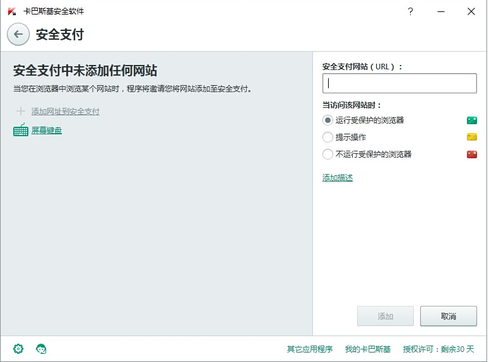Choose 不运行受保护的浏览器 radio option
This screenshot has width=489, height=362.
click(327, 154)
